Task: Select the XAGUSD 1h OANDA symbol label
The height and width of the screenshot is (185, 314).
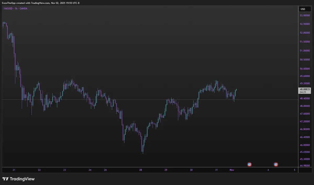Action: click(15, 8)
